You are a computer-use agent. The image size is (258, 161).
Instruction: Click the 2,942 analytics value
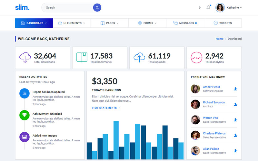point(214,56)
